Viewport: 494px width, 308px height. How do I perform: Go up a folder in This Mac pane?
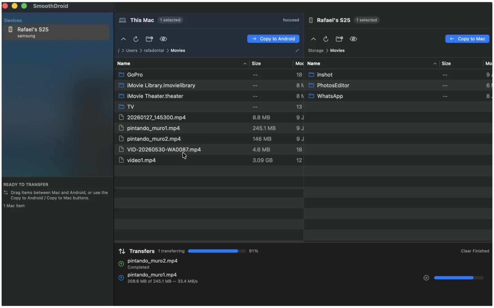124,39
